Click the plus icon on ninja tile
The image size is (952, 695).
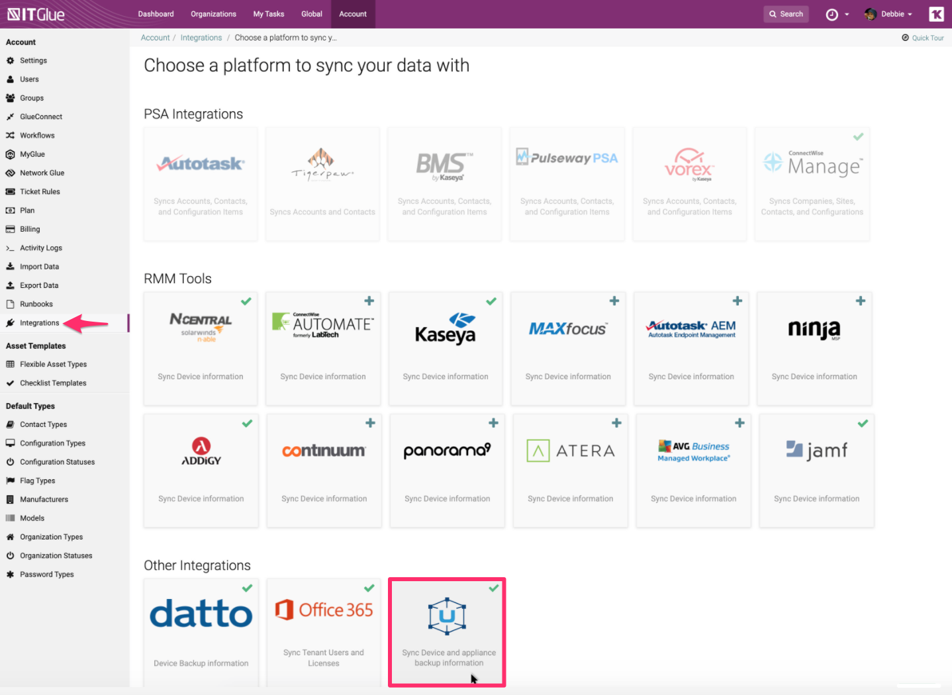[x=860, y=301]
